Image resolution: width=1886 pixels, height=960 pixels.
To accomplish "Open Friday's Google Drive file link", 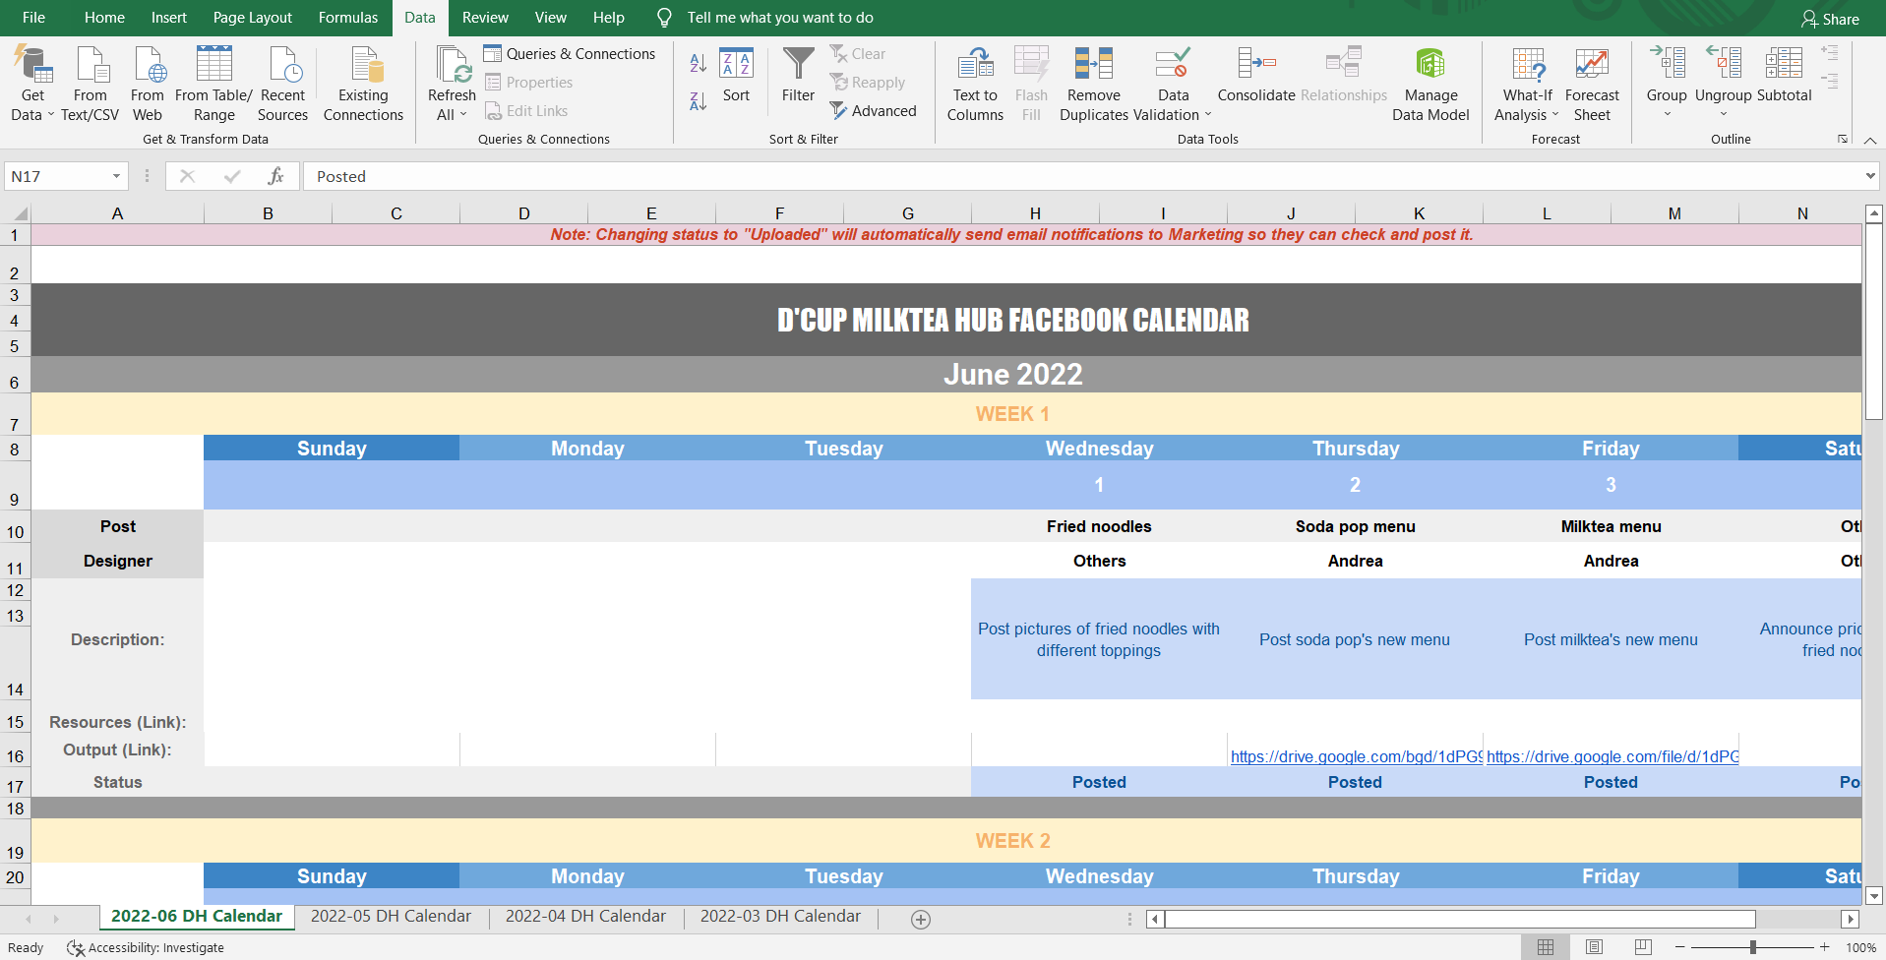I will click(1612, 756).
